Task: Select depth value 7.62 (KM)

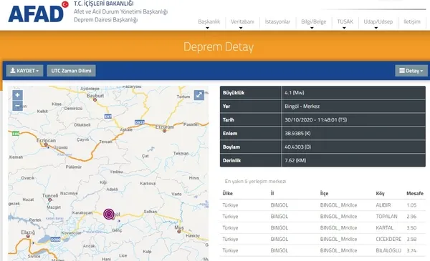Action: [295, 160]
